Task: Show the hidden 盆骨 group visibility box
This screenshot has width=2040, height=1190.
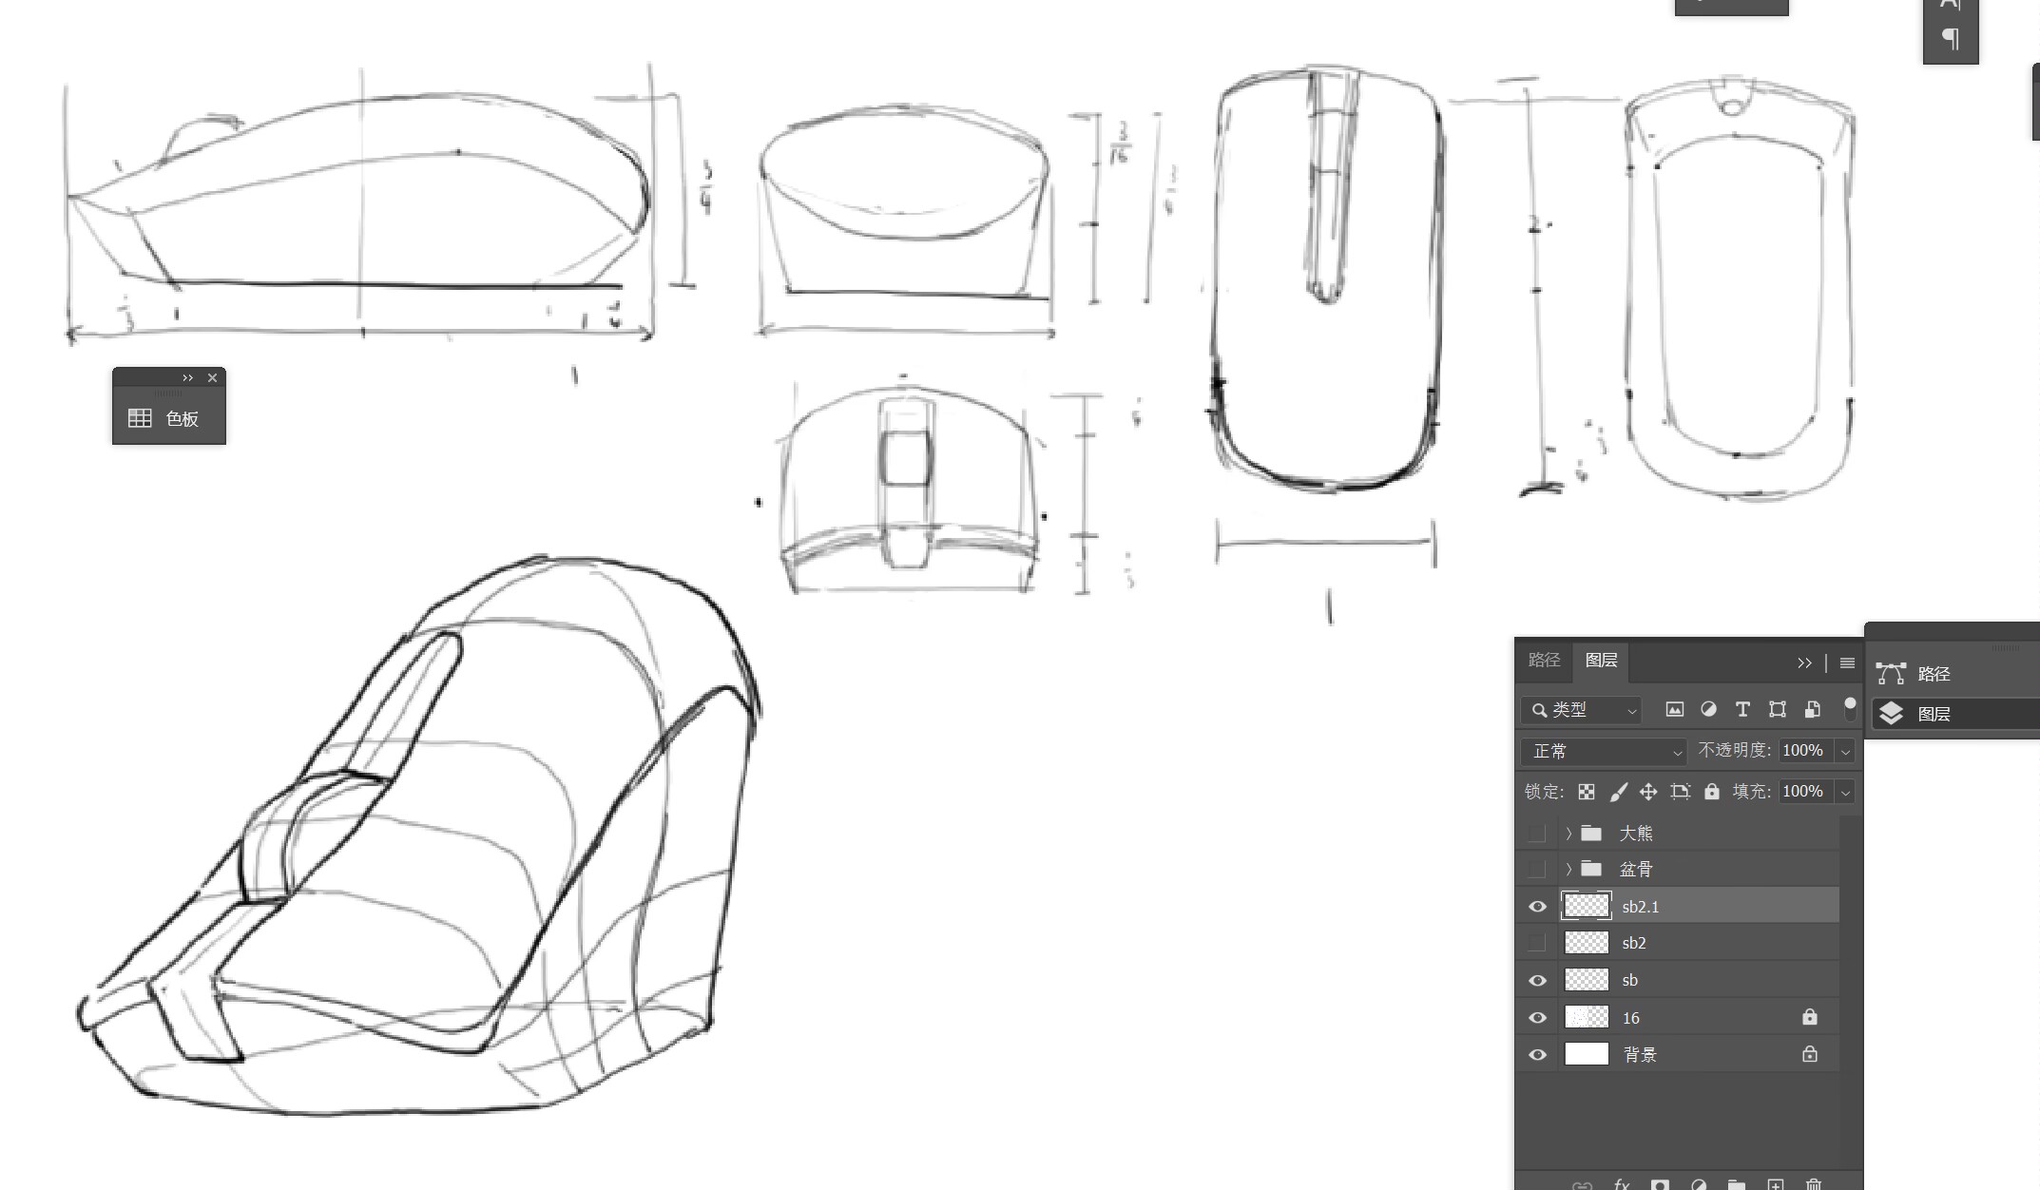Action: tap(1537, 869)
